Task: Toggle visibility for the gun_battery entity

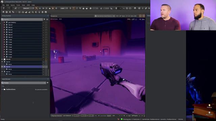Action: click(x=44, y=23)
